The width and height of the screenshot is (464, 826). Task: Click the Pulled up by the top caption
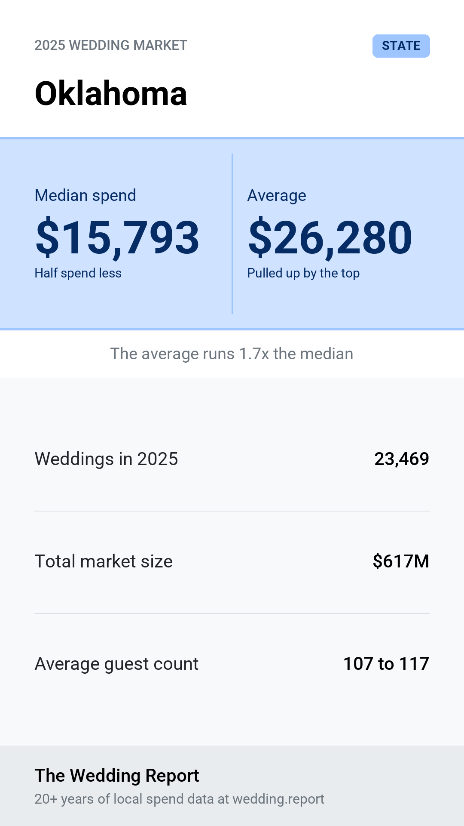click(303, 273)
